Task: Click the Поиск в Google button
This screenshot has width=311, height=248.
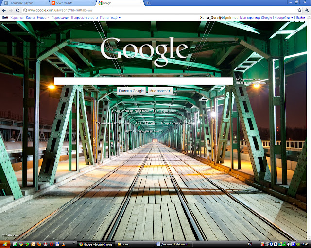Action: (x=131, y=91)
